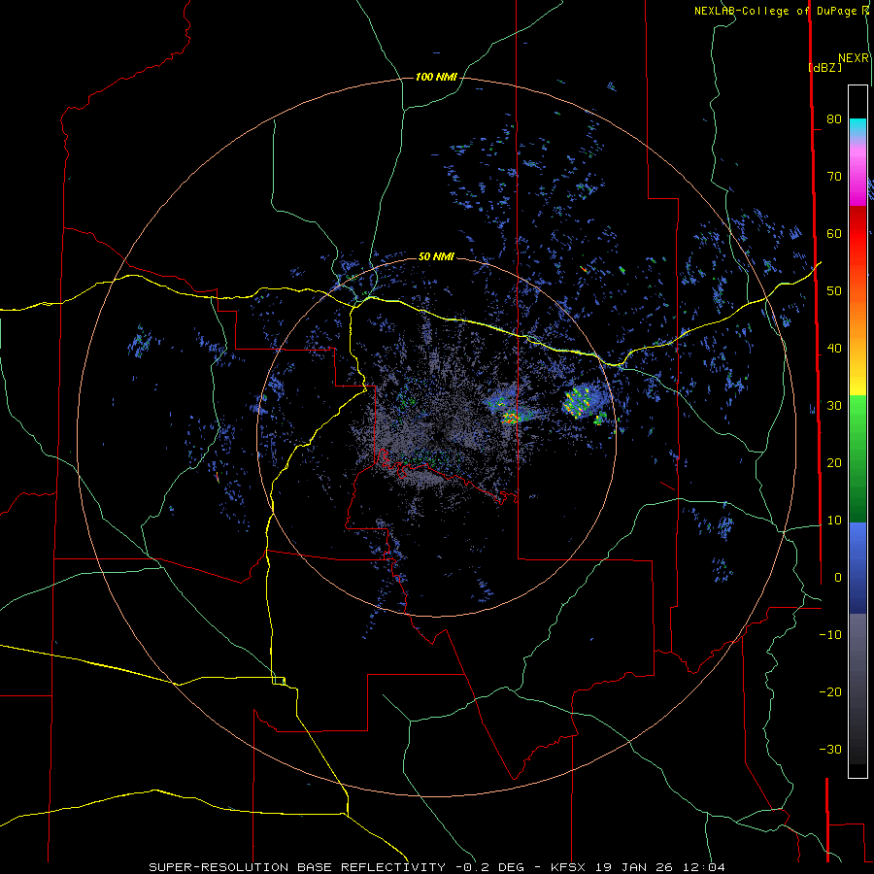Click the 40 value on the dBZ scale

click(x=834, y=349)
